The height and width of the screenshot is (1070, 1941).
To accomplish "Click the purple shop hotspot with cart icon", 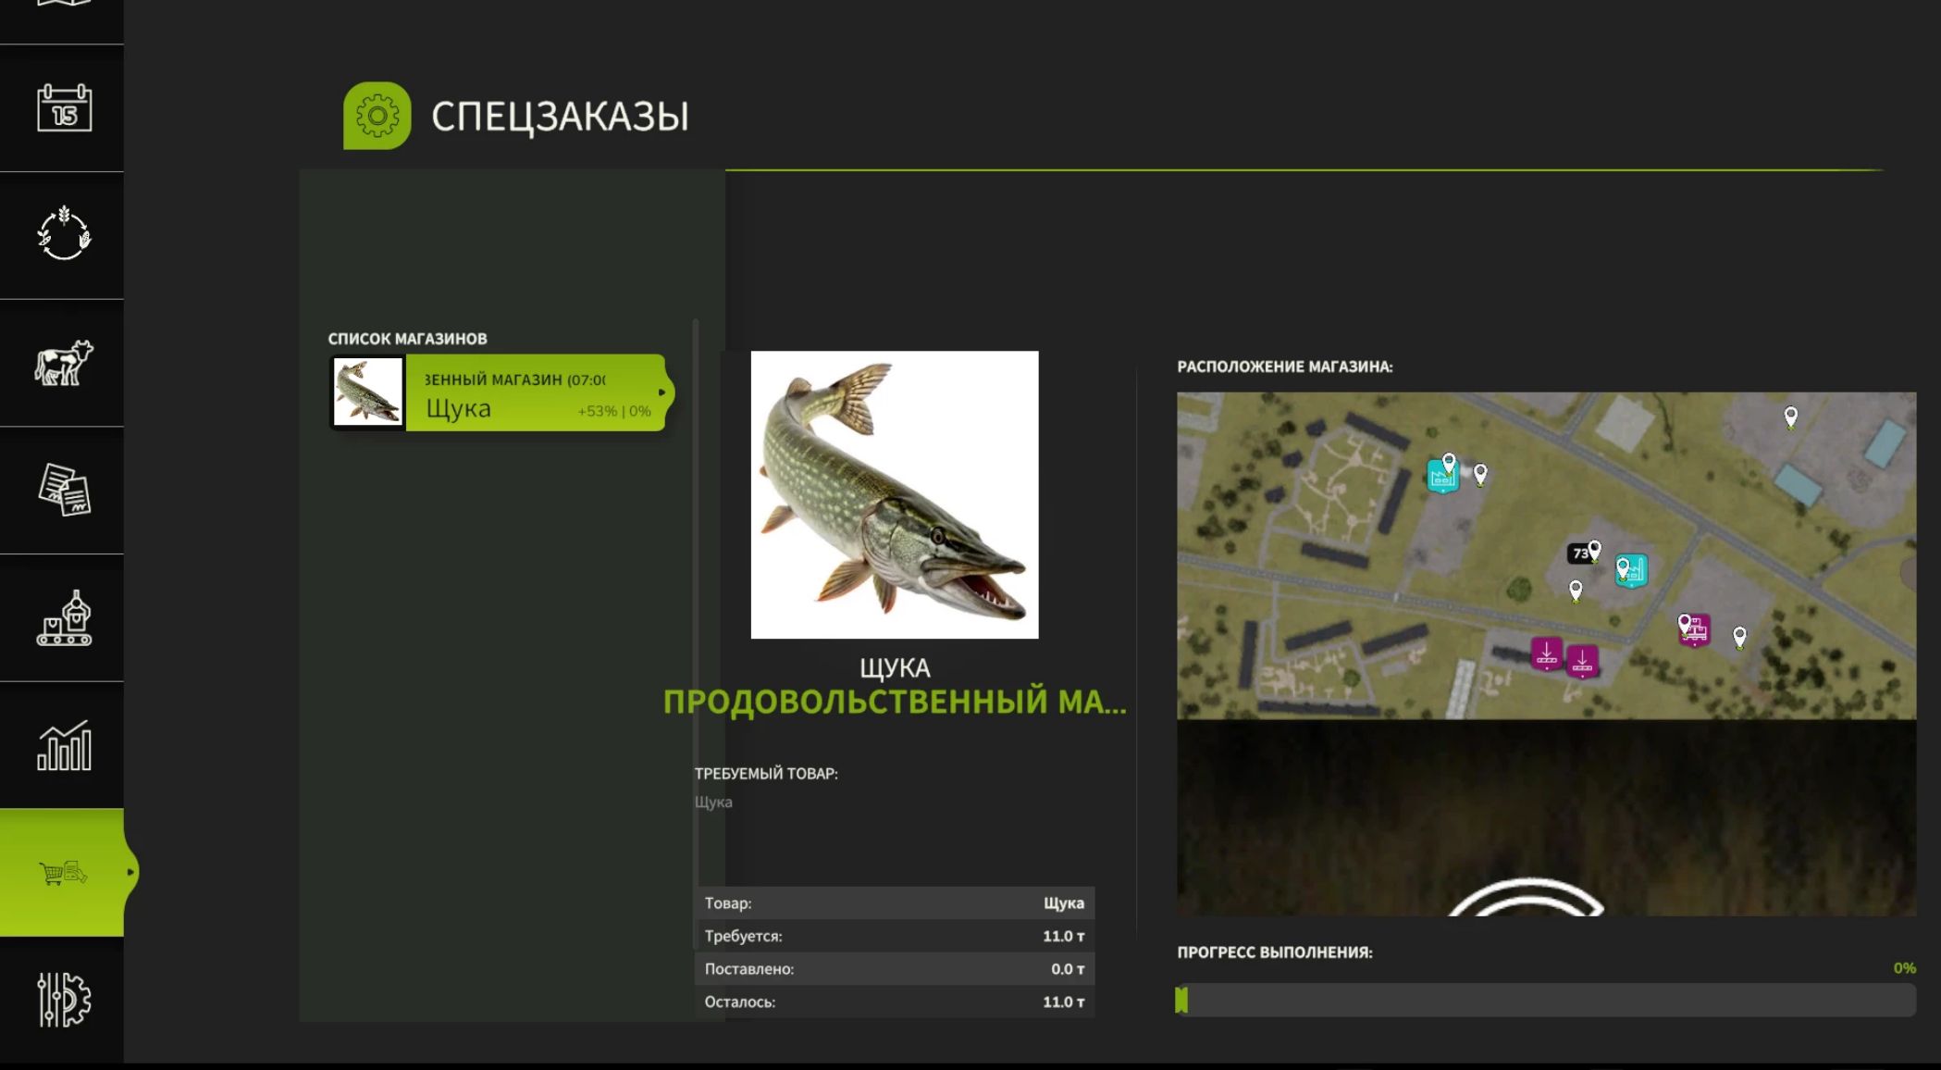I will pos(1695,630).
